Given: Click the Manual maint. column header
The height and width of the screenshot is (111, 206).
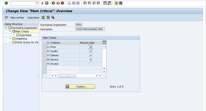Looking at the screenshot, I should tap(91, 43).
